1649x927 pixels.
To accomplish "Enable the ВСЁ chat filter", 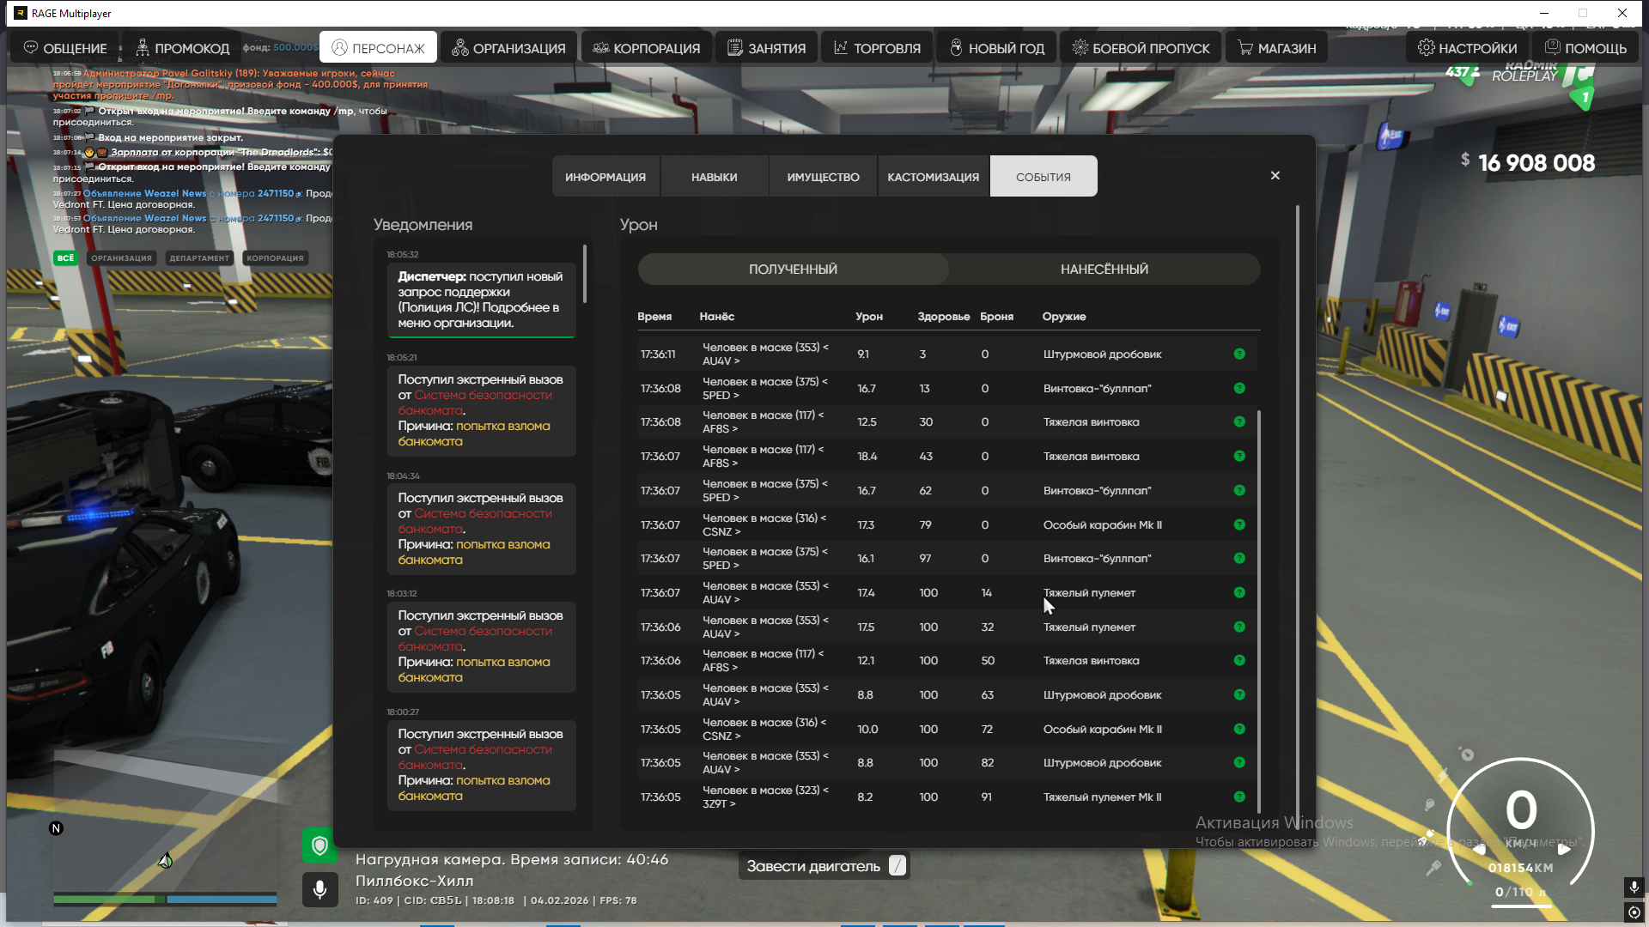I will (x=65, y=257).
